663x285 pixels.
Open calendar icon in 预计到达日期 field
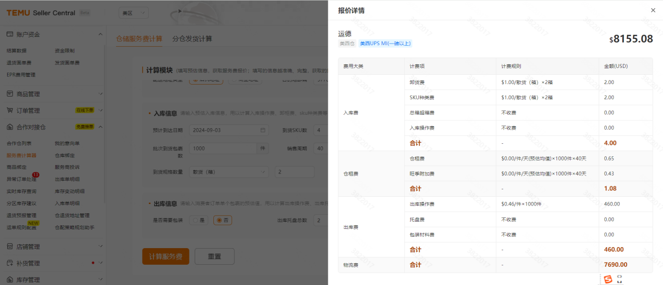(x=263, y=130)
